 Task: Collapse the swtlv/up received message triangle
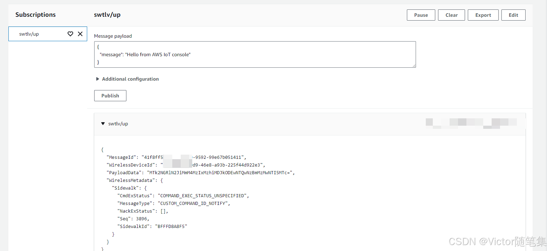coord(103,124)
